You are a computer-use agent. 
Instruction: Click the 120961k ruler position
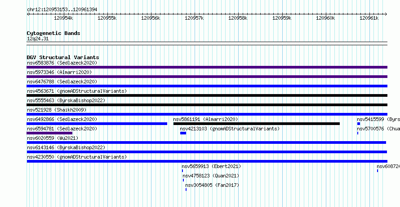[369, 18]
